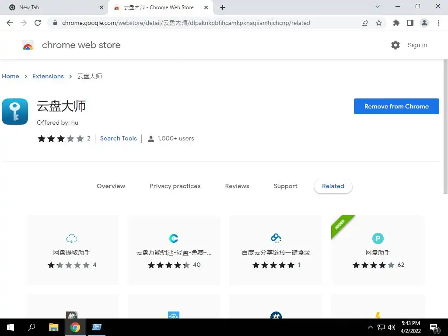Open the Chrome three-dot menu
Screen dimensions: 448x336
[438, 23]
